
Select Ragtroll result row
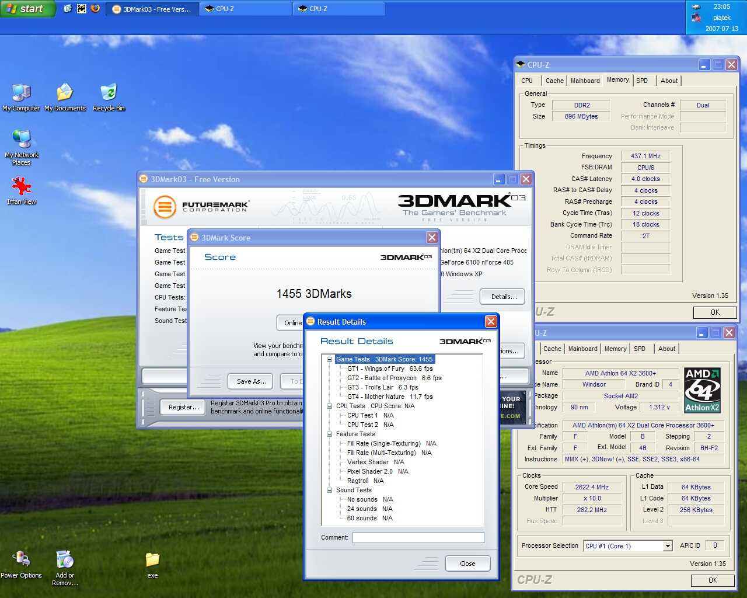365,481
